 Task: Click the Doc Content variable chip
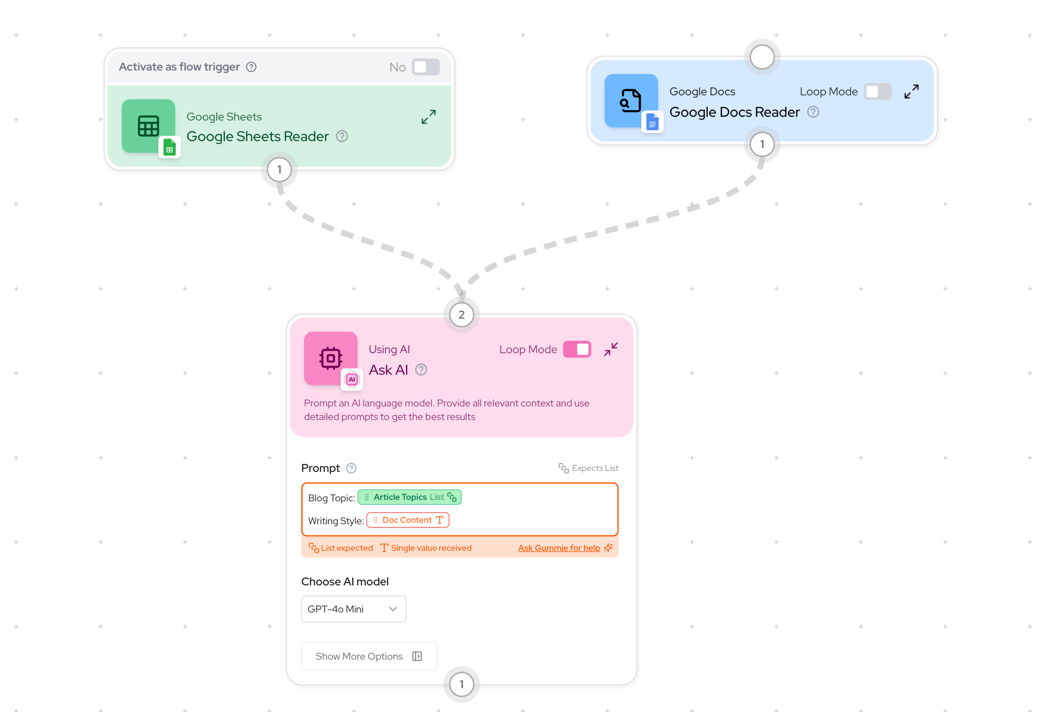[x=408, y=520]
